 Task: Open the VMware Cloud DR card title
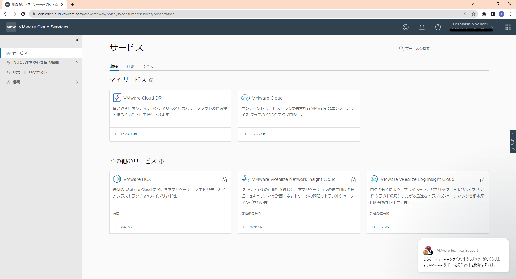pos(142,98)
